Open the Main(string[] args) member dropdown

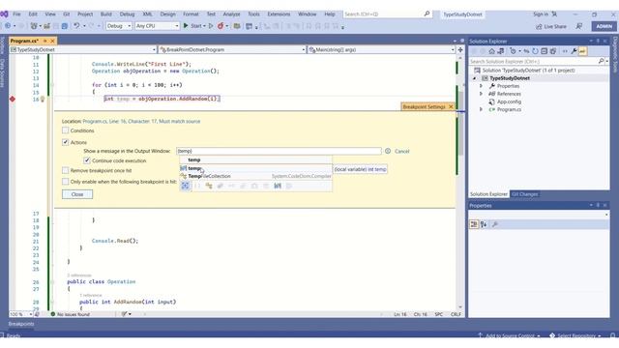381,49
